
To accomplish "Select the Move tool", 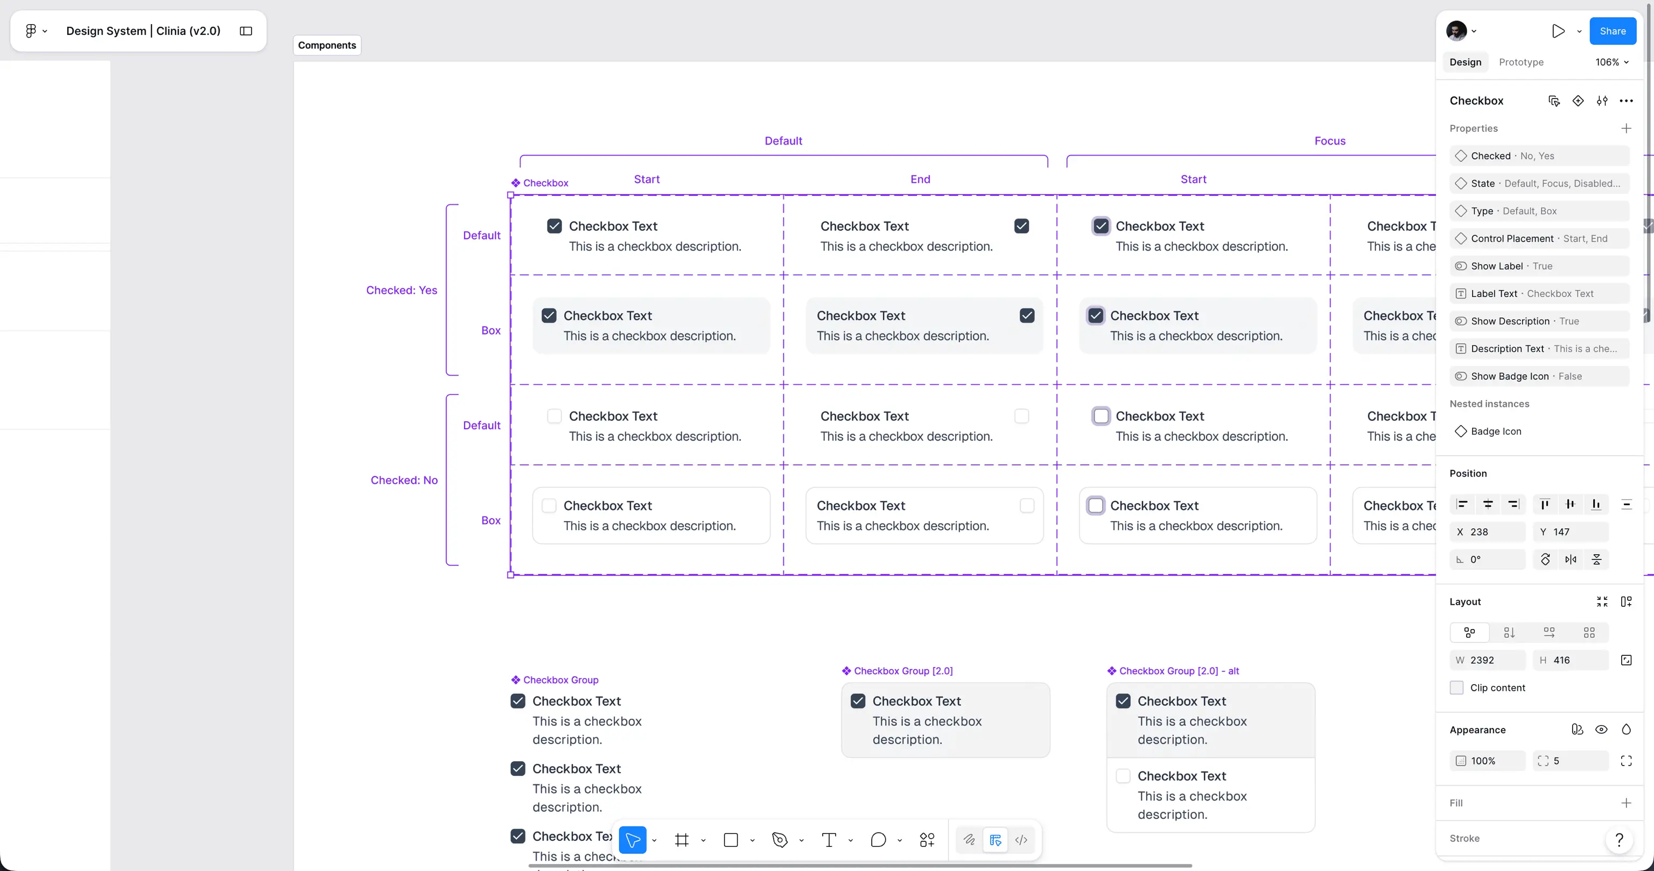I will pos(633,840).
